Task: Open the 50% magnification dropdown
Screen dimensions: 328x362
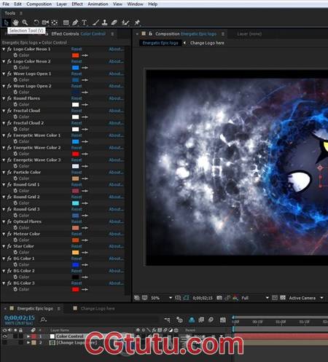Action: point(161,298)
